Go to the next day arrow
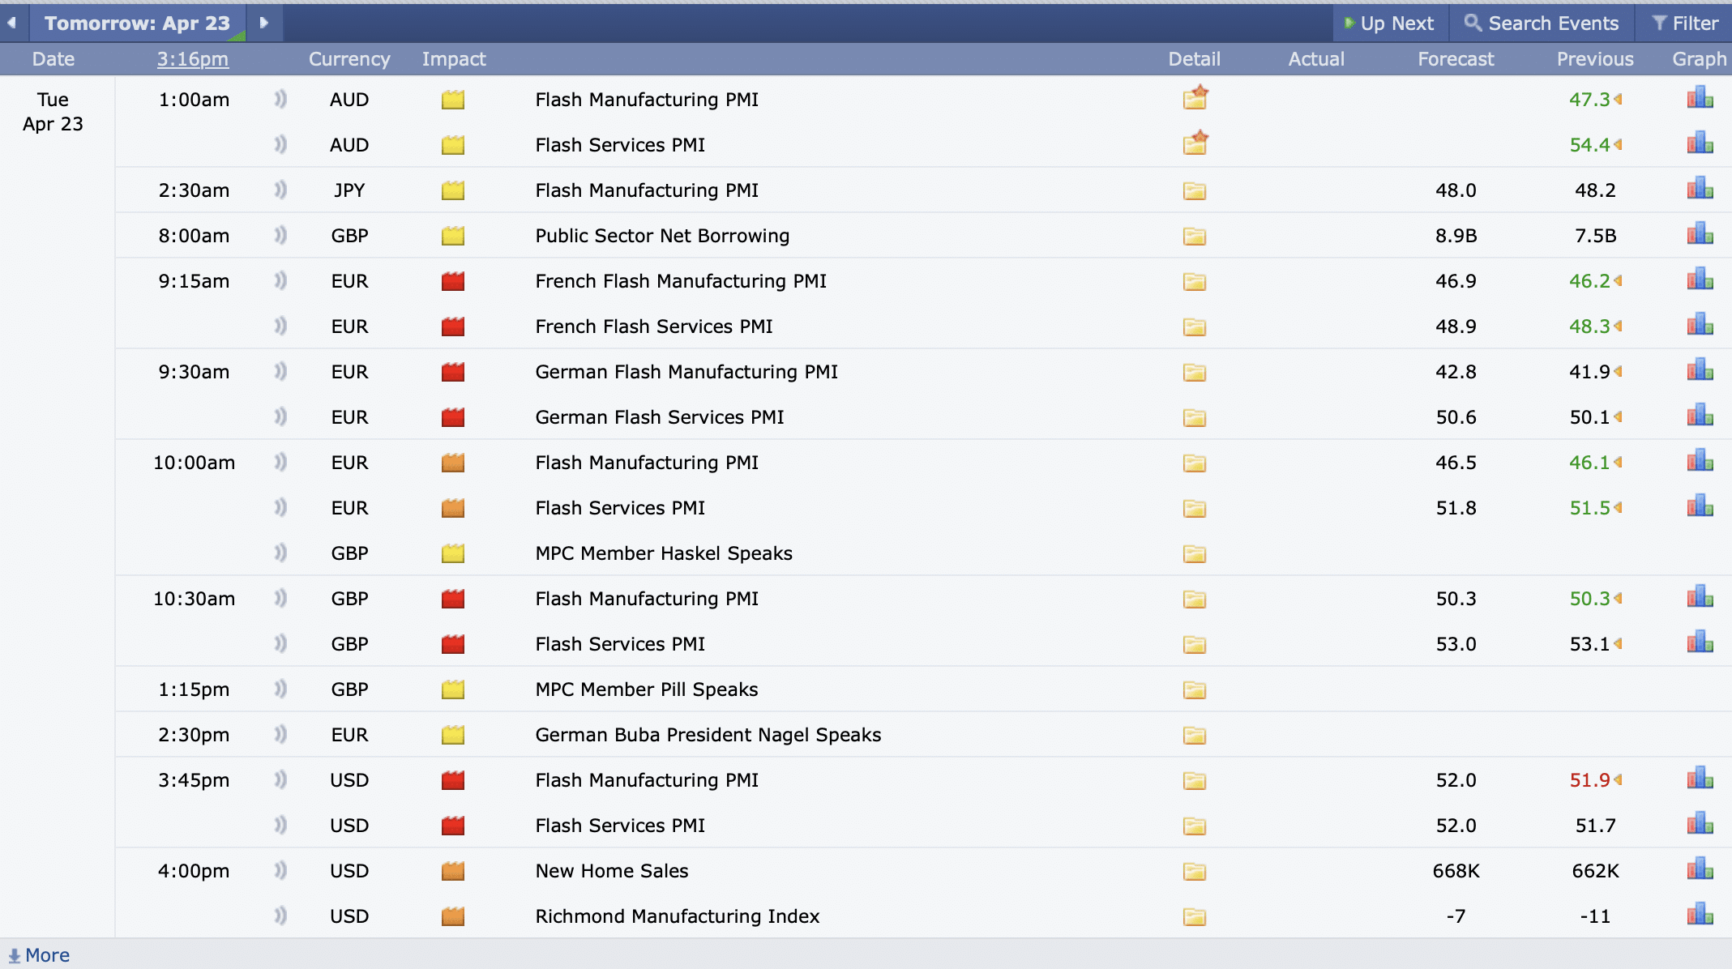The image size is (1732, 969). (x=263, y=23)
